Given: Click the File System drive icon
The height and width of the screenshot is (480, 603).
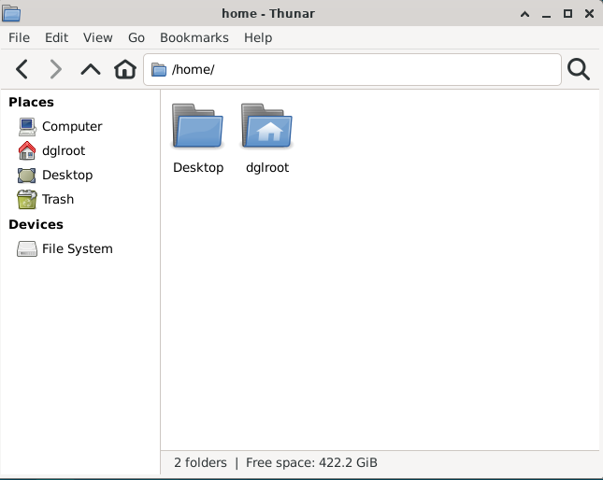Looking at the screenshot, I should coord(27,248).
